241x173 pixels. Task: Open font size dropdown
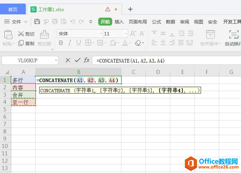[x=125, y=34]
